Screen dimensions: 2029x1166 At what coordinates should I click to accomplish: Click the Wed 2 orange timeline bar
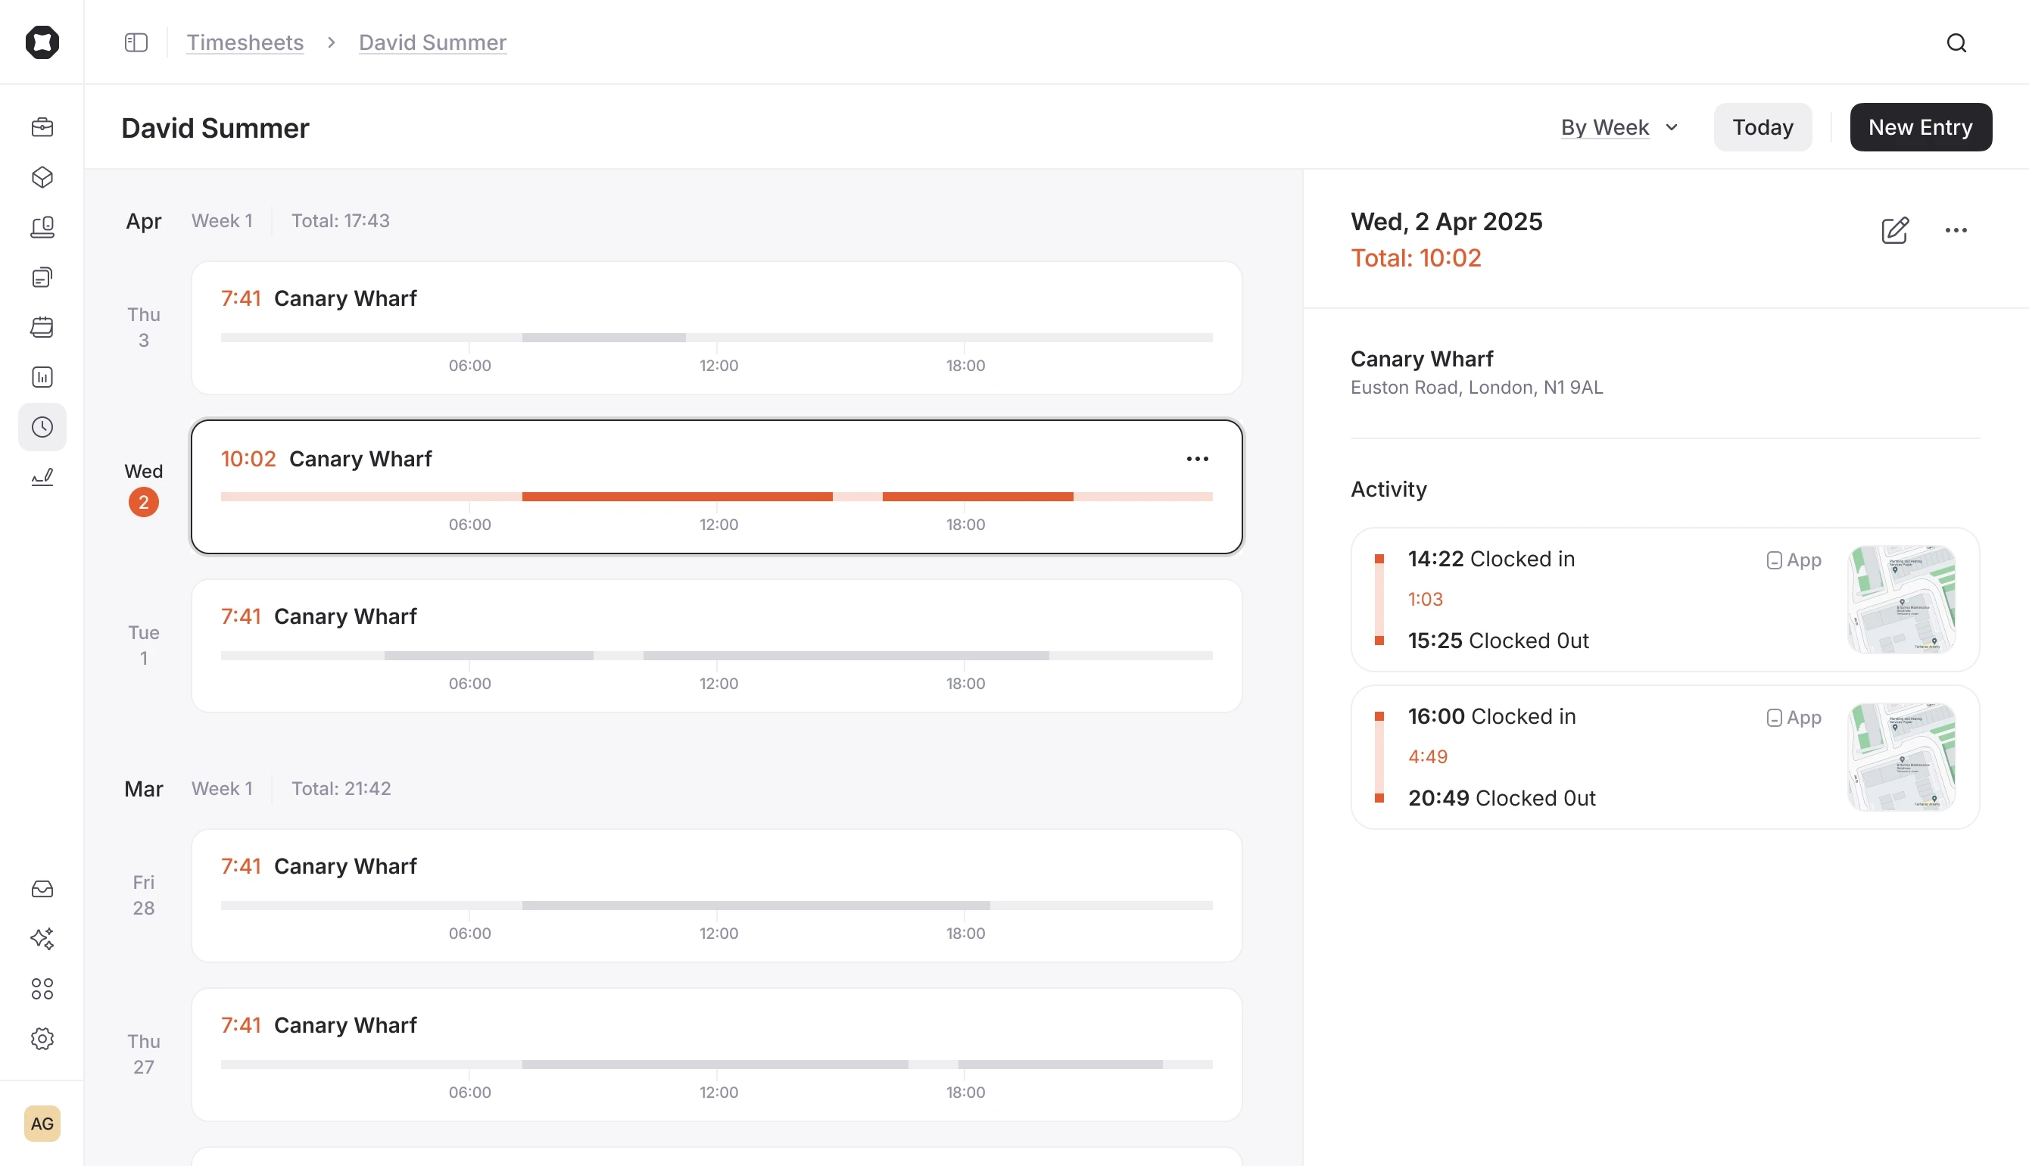pos(677,497)
